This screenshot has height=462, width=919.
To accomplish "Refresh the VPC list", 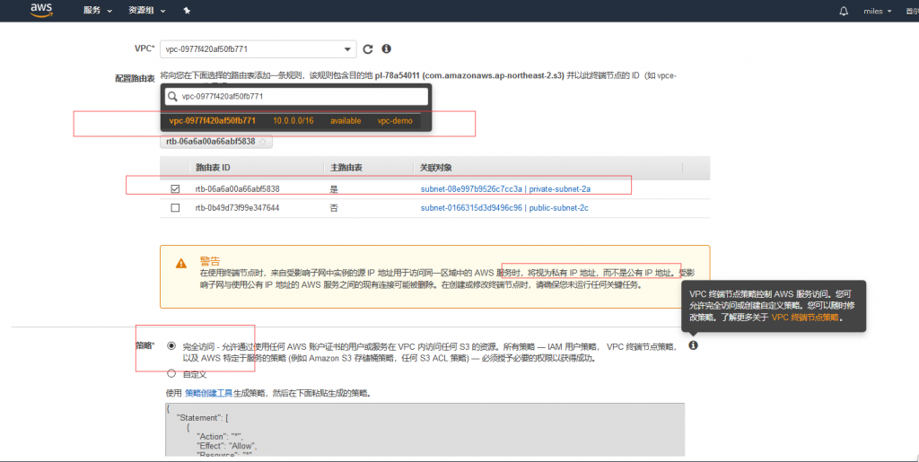I will click(367, 48).
